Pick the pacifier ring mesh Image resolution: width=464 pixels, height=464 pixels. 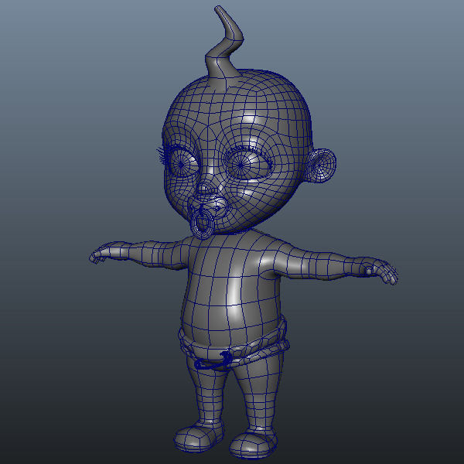point(203,223)
